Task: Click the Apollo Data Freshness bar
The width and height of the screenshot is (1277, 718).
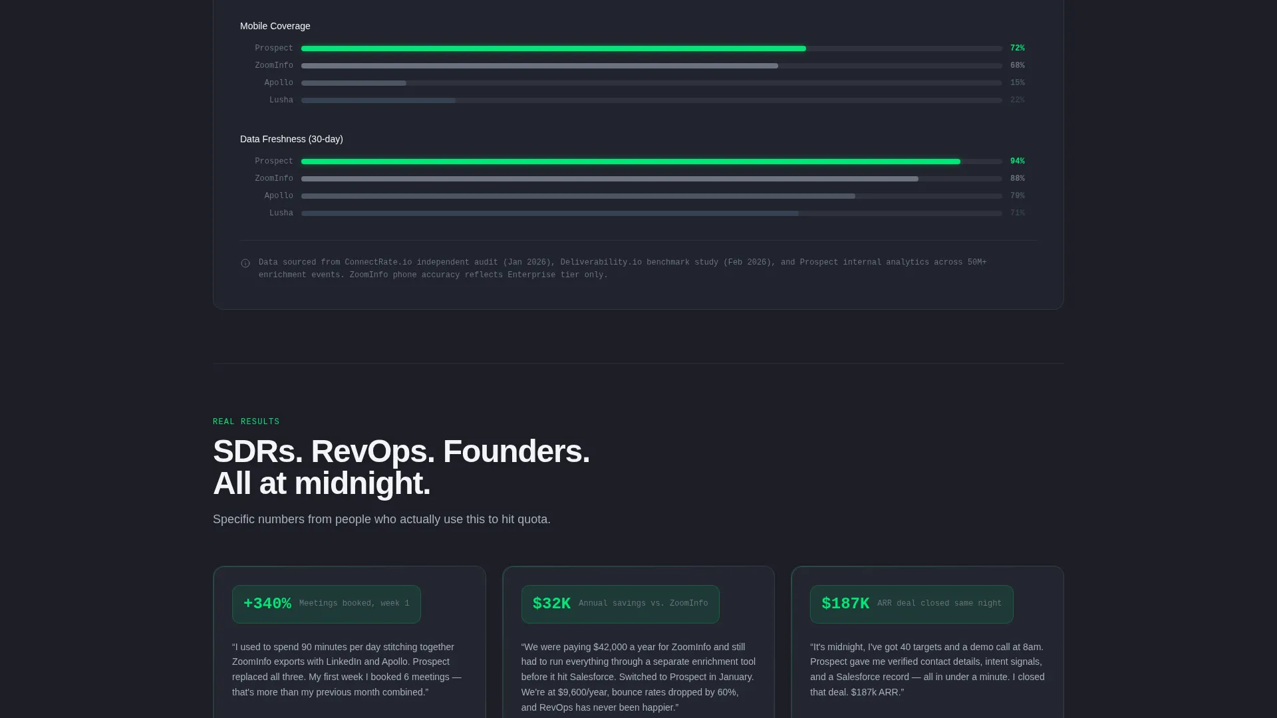Action: tap(652, 196)
